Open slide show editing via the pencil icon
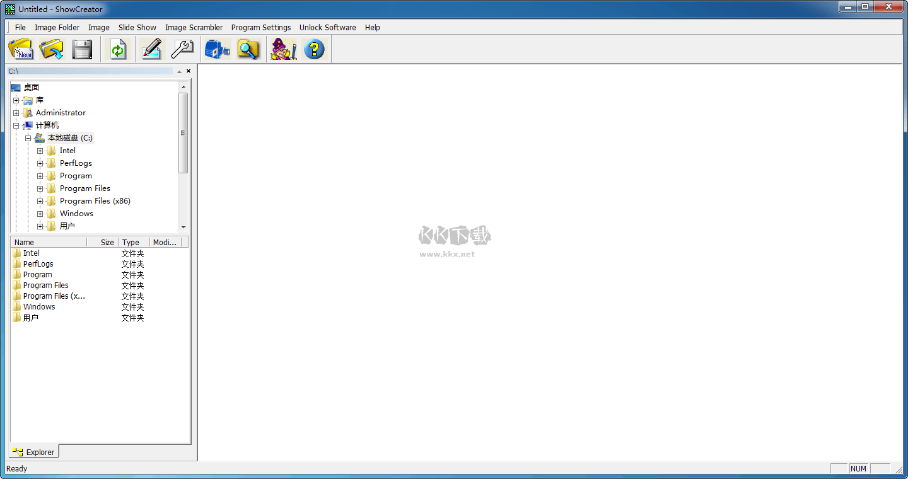908x479 pixels. (151, 49)
